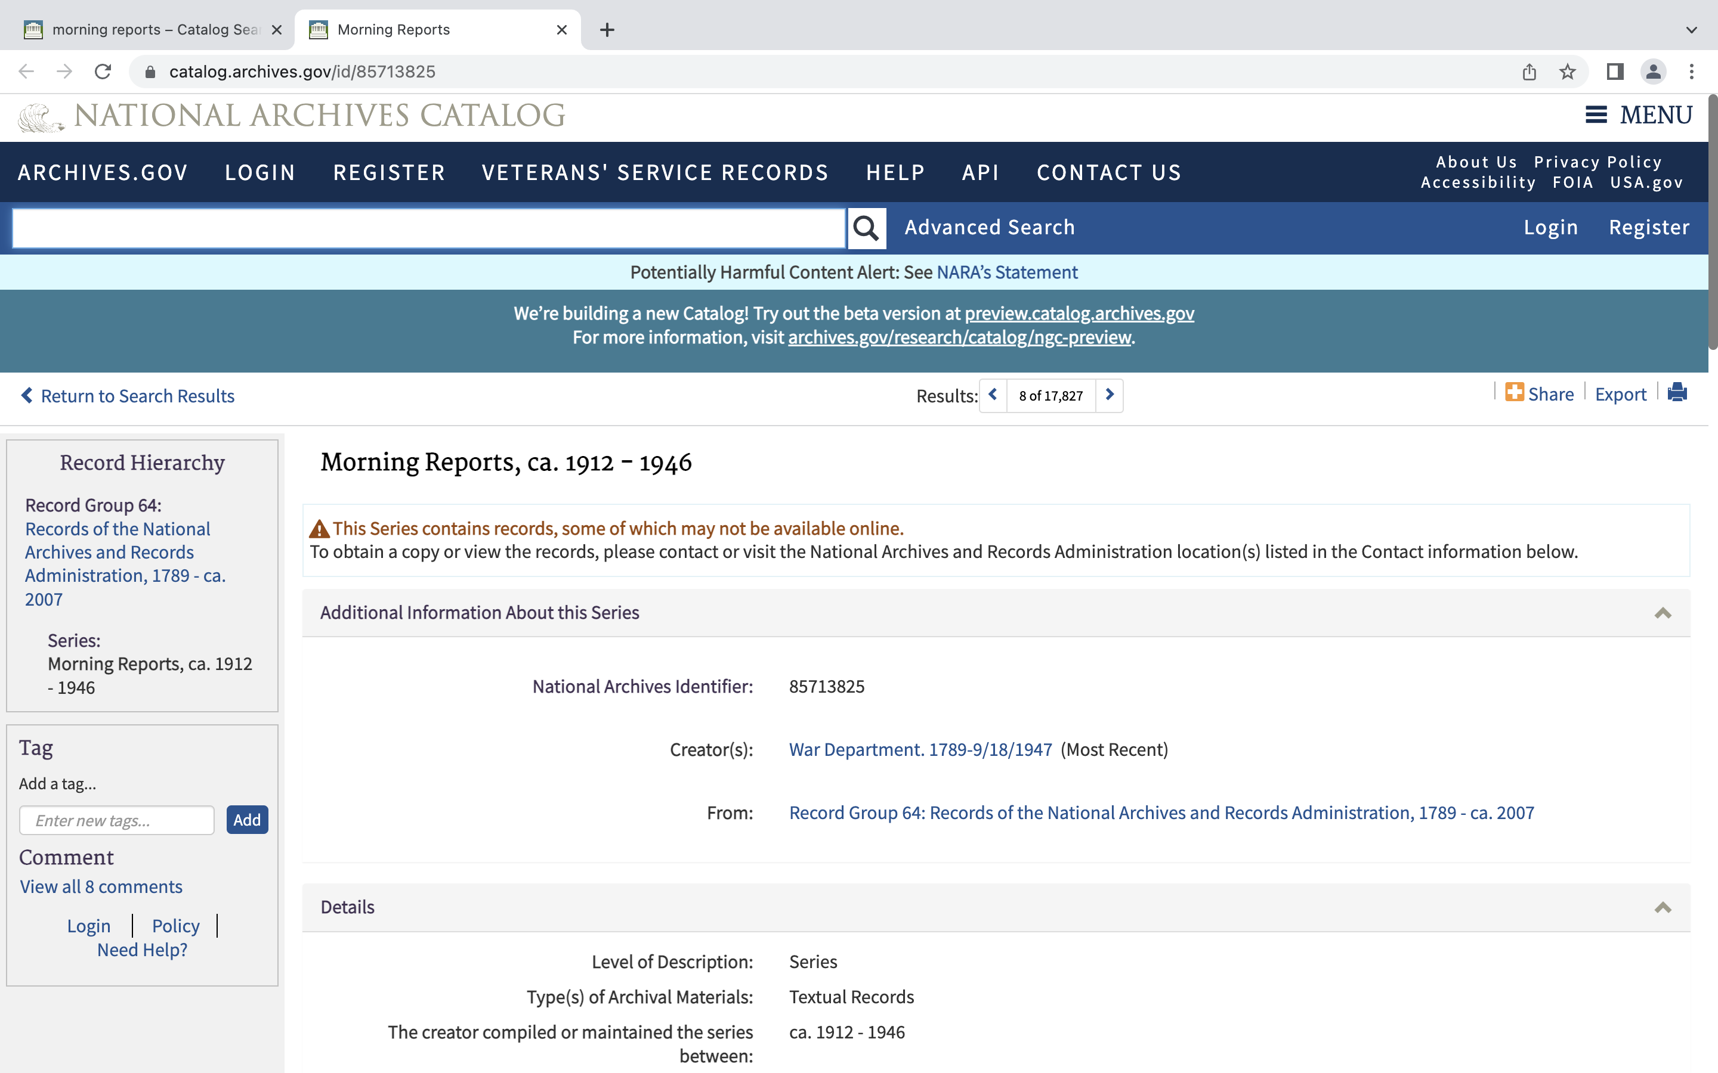
Task: Click the printer icon
Action: (1677, 392)
